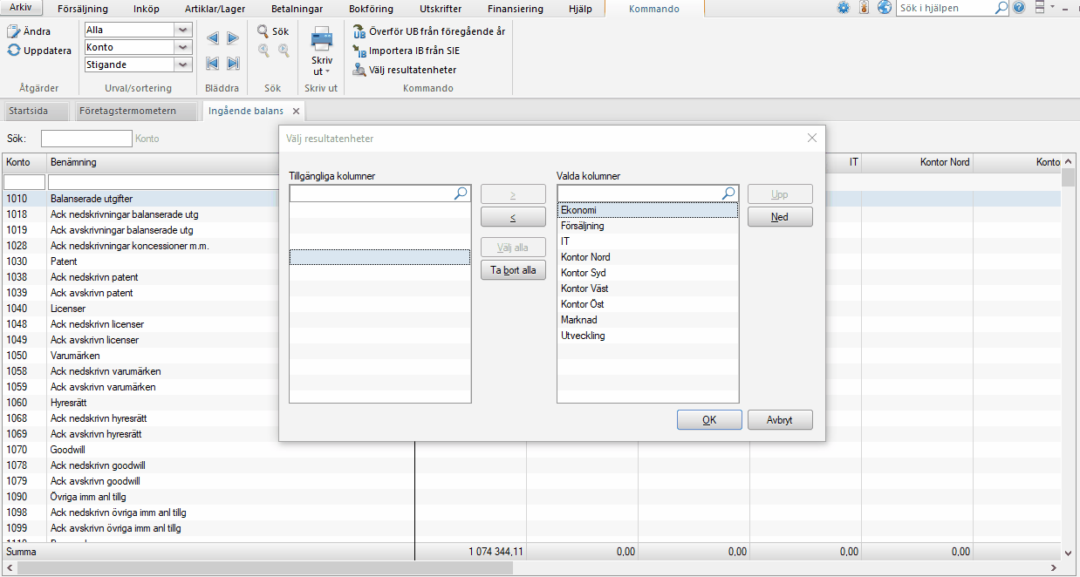Click the grid's horizontal scrollbar
The height and width of the screenshot is (577, 1080).
[x=264, y=567]
